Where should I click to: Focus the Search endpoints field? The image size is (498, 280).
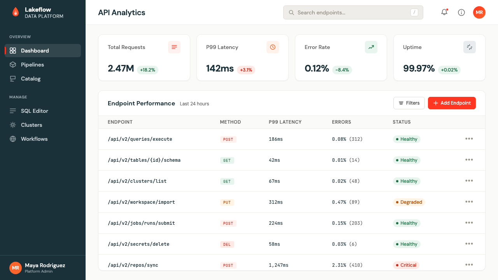point(353,12)
